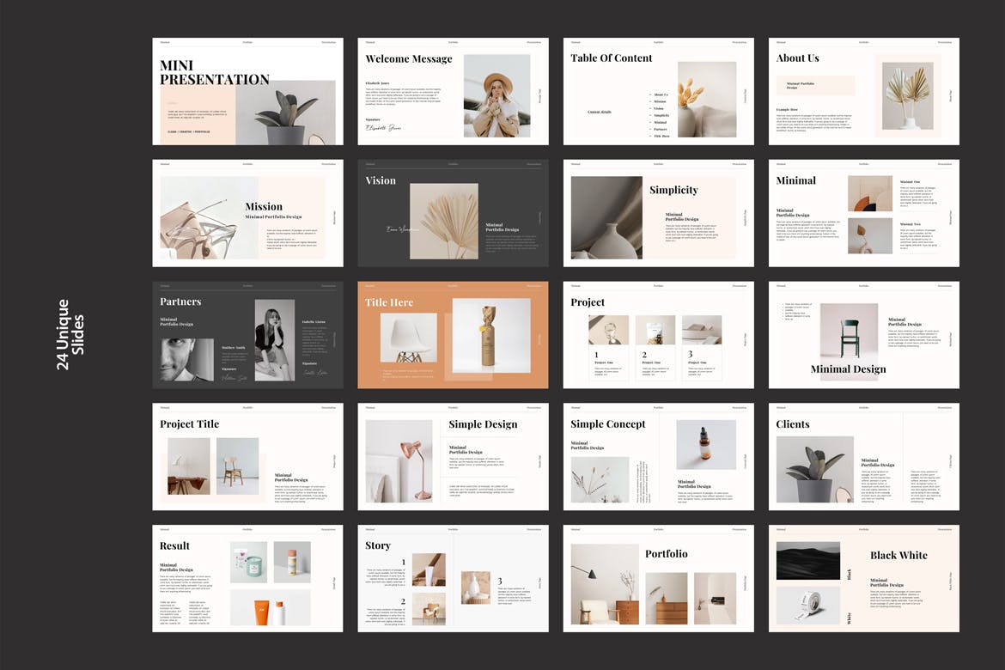This screenshot has height=670, width=1005.
Task: Select the Simple Concept slide
Action: coord(658,457)
